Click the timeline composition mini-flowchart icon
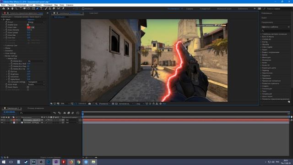Viewport: 293px width, 165px height. pos(54,113)
